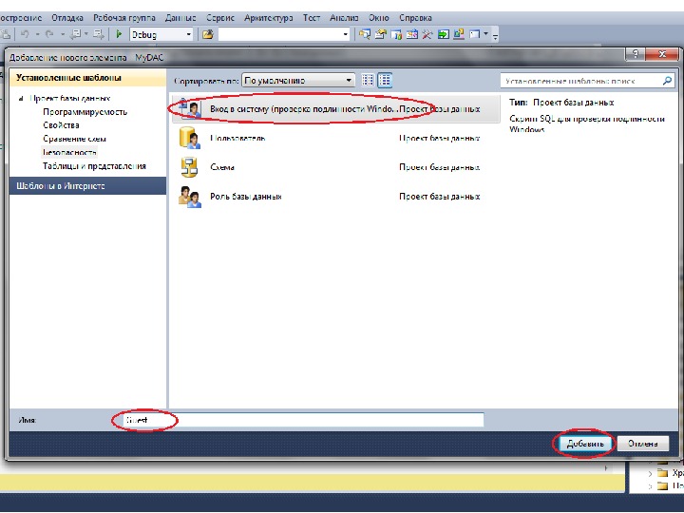Open the 'Архитектура' menu
Image resolution: width=684 pixels, height=513 pixels.
click(x=268, y=18)
